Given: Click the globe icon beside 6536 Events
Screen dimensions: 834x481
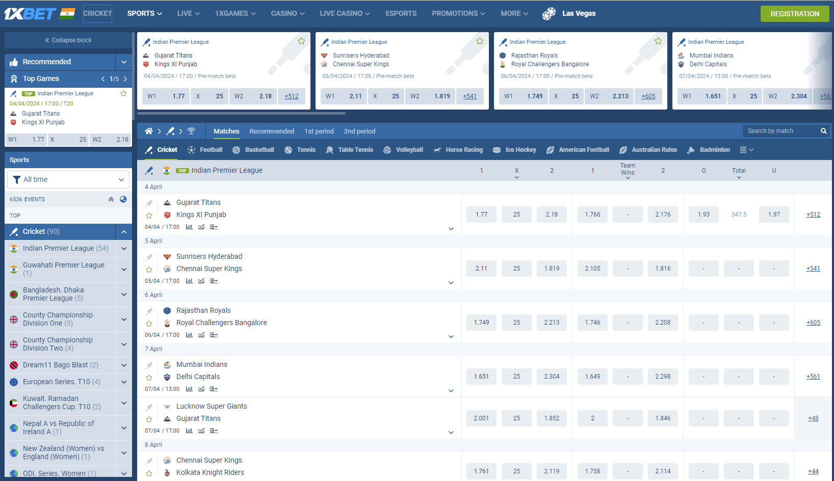Looking at the screenshot, I should pyautogui.click(x=123, y=199).
